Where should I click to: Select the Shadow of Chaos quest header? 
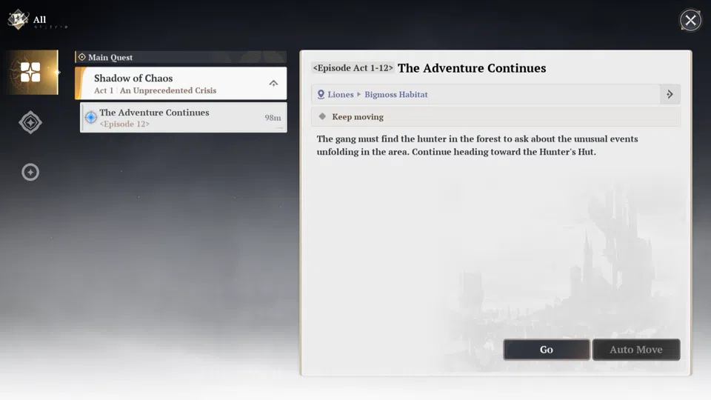click(x=181, y=84)
